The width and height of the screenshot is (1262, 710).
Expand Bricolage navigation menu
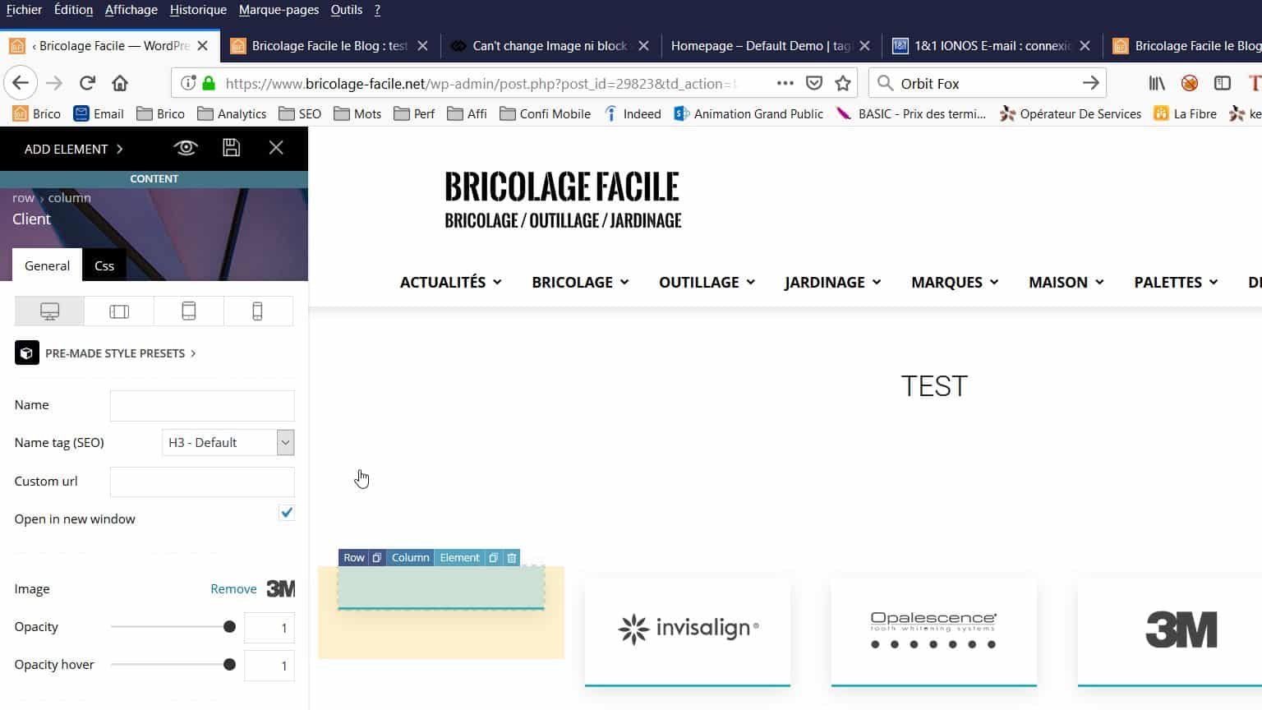tap(580, 282)
